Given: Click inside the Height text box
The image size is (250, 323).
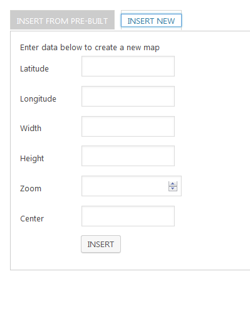Looking at the screenshot, I should coord(128,156).
